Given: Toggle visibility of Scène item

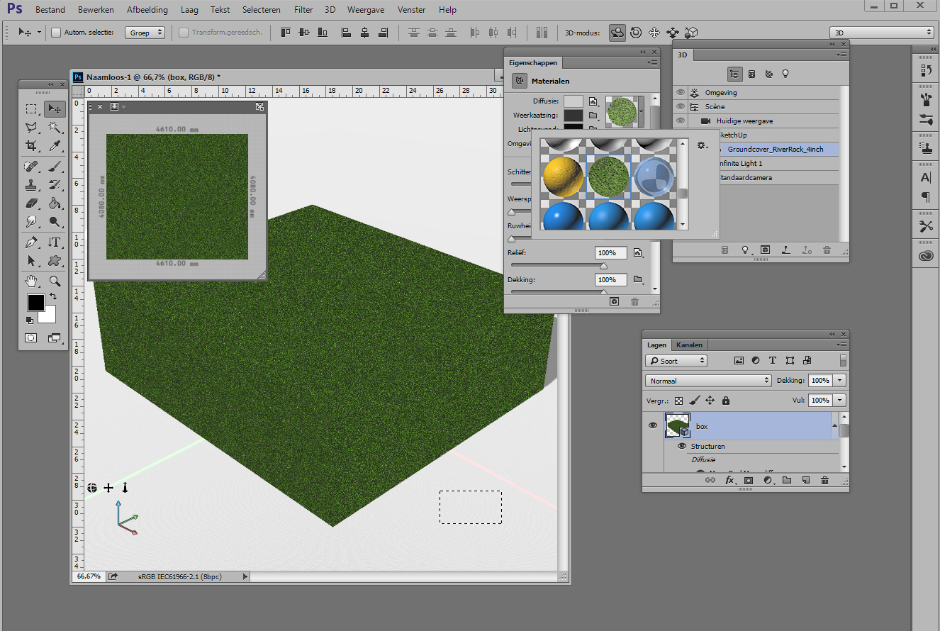Looking at the screenshot, I should click(x=681, y=106).
